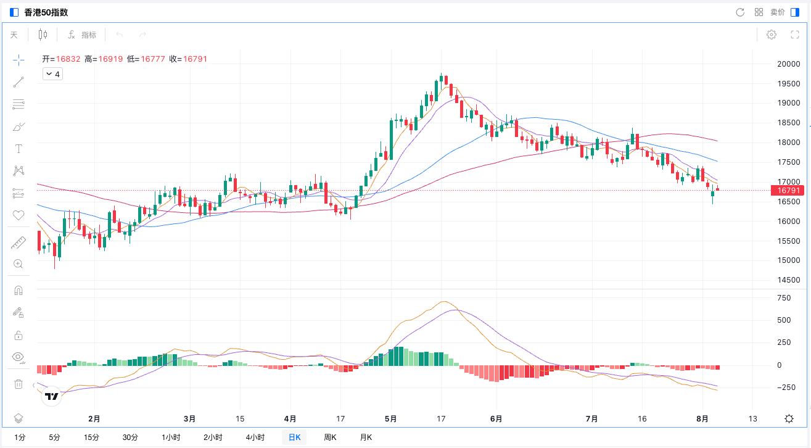
Task: Select the text annotation tool
Action: coord(19,149)
